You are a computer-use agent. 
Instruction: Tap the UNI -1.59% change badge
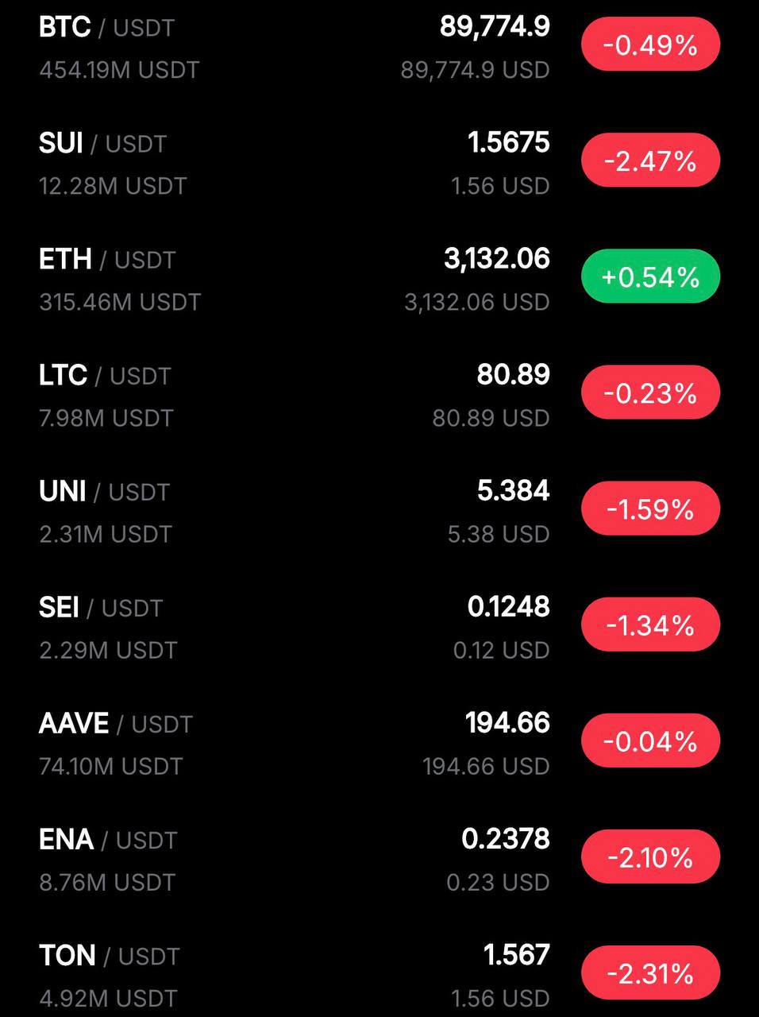[650, 508]
